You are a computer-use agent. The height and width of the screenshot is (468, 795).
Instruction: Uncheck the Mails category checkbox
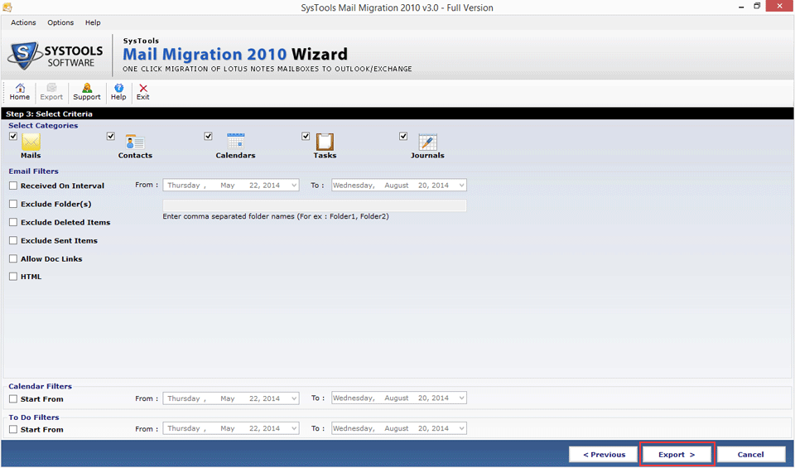click(x=13, y=136)
